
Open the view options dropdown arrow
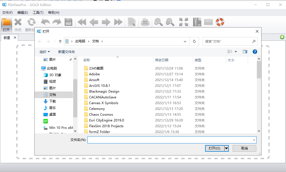(236, 52)
